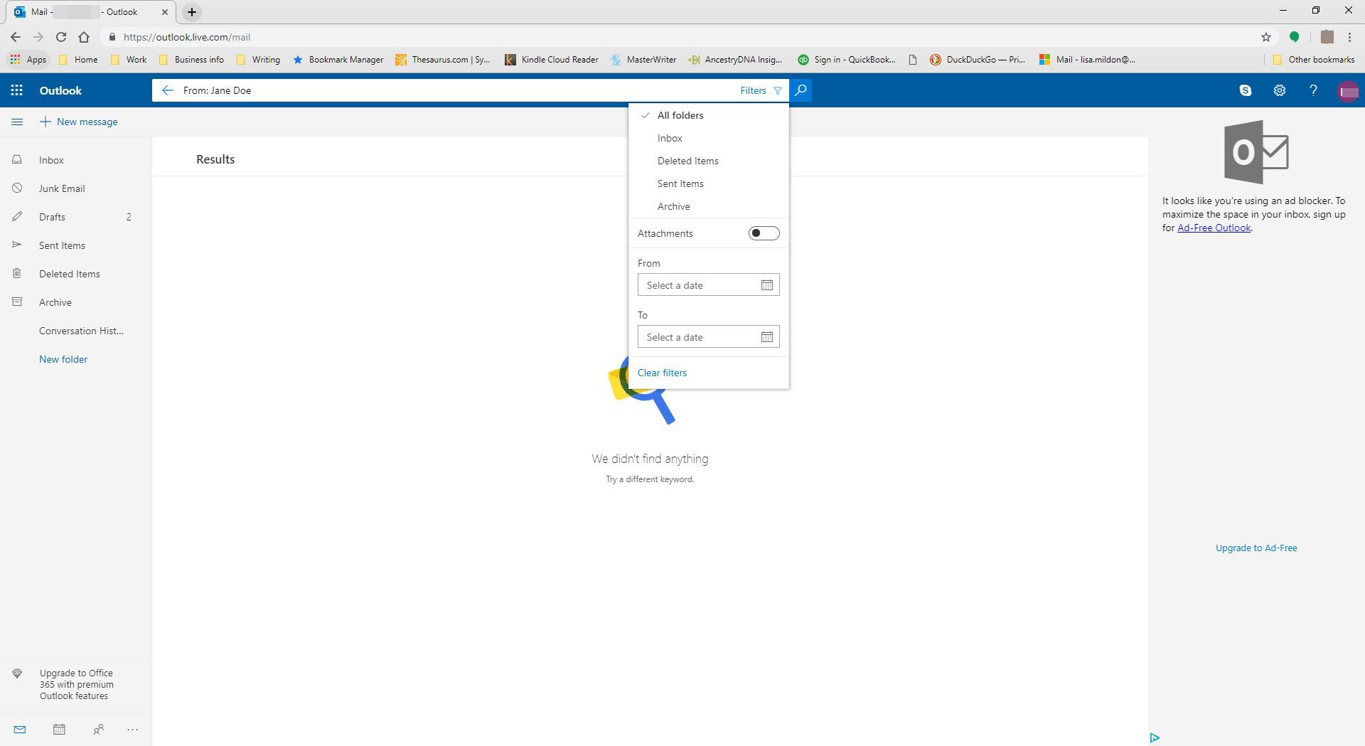This screenshot has height=746, width=1365.
Task: Click Ad-Free Outlook link
Action: 1214,228
